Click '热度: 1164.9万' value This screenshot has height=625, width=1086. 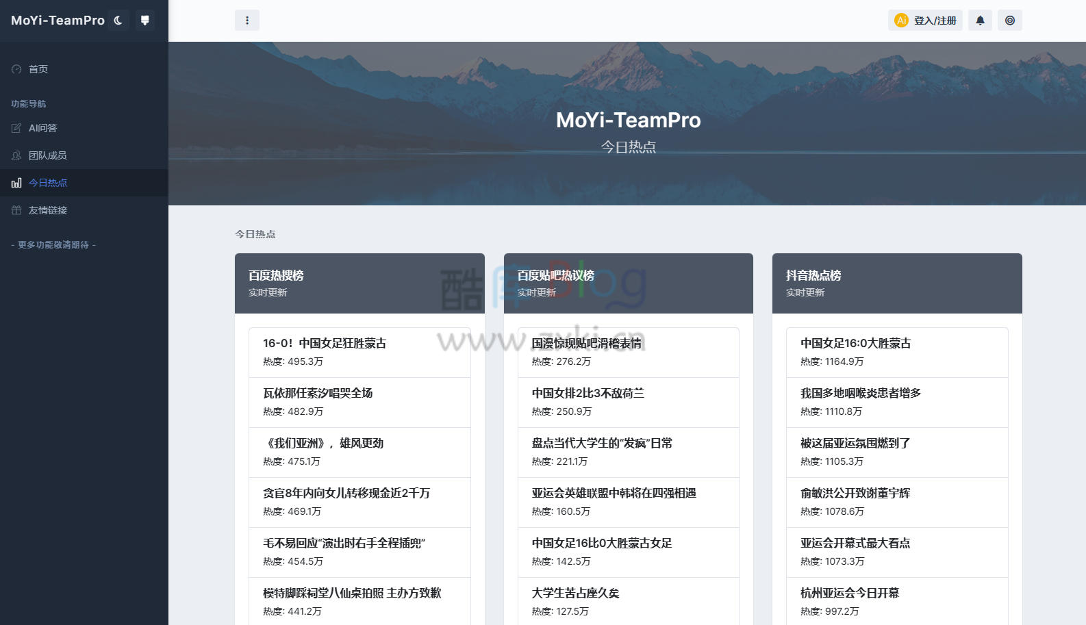(x=832, y=361)
